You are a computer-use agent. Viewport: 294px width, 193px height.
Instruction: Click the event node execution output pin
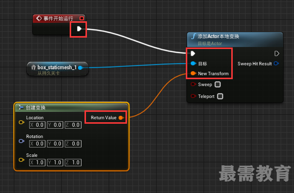point(79,29)
